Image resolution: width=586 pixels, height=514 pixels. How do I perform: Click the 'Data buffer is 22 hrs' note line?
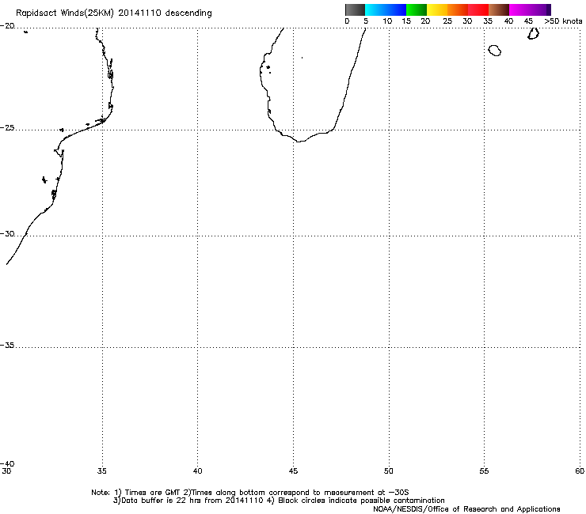pos(280,501)
